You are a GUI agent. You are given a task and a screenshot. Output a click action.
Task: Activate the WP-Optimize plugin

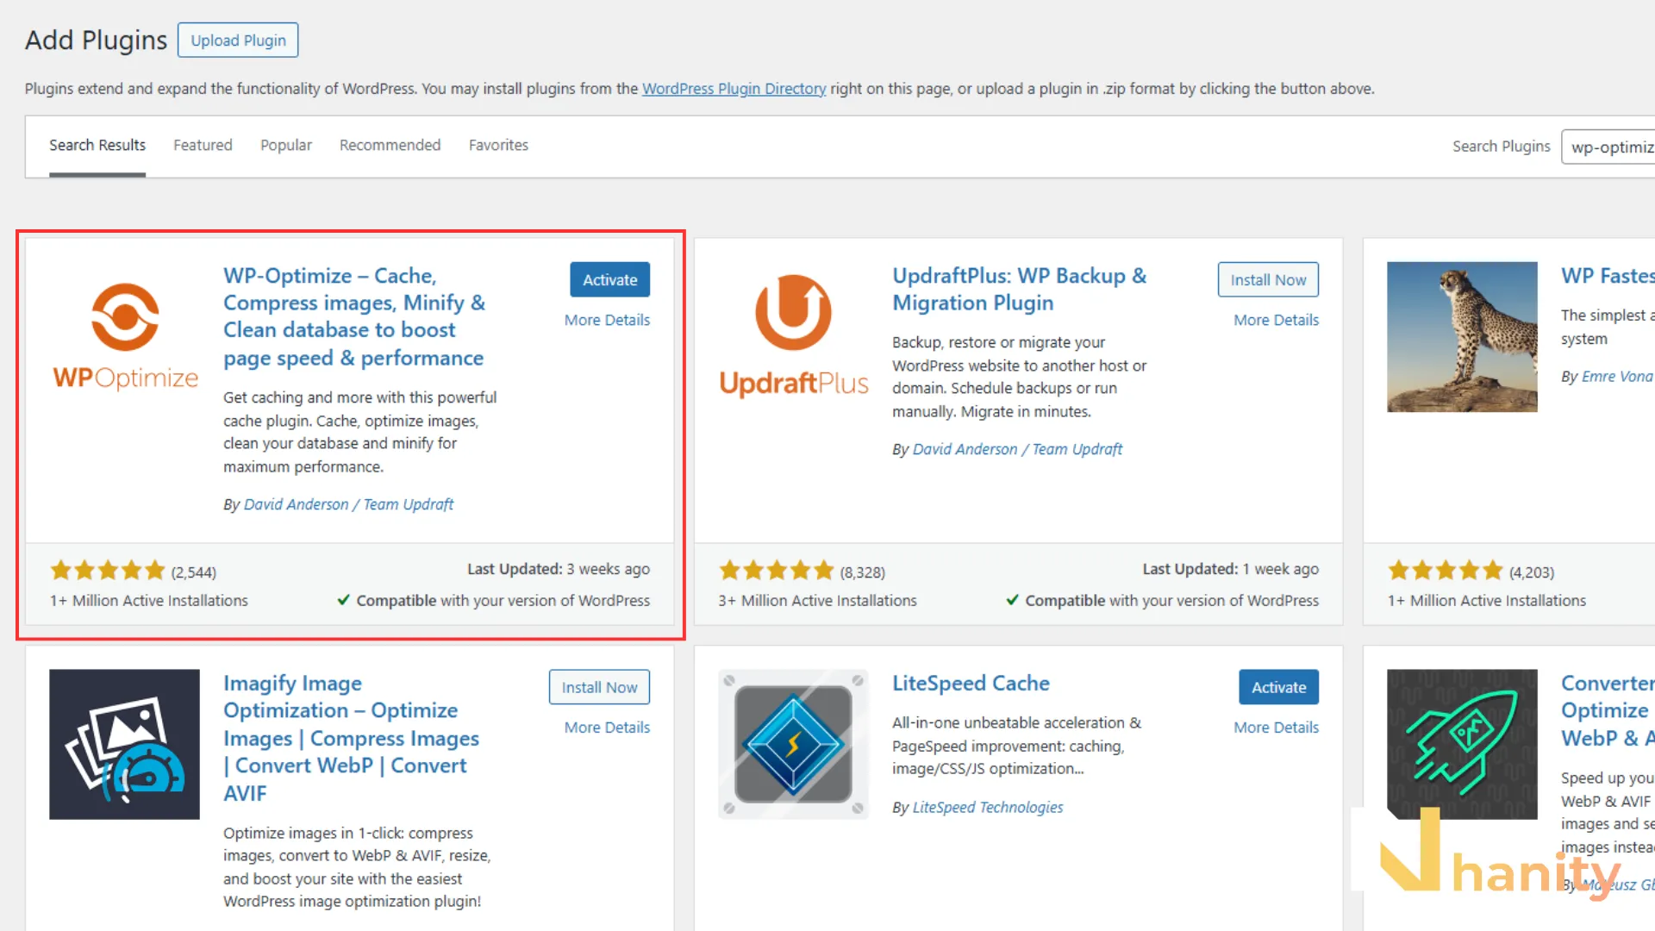click(609, 279)
